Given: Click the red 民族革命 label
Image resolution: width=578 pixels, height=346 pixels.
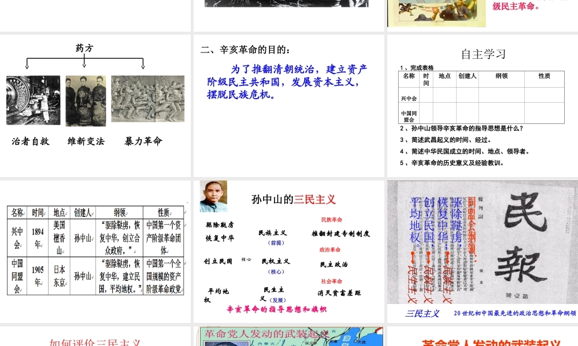Looking at the screenshot, I should tap(331, 220).
